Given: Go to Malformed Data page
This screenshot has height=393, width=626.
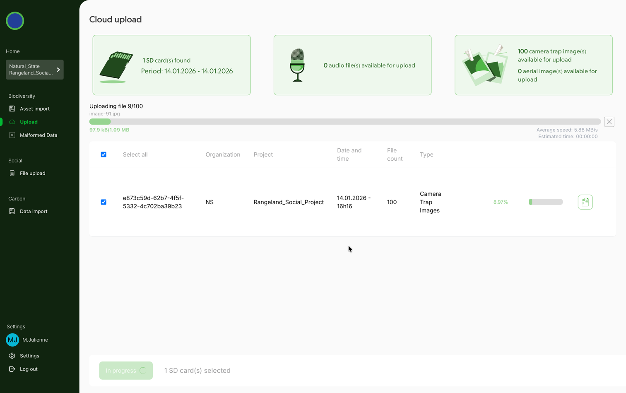Looking at the screenshot, I should (x=39, y=135).
